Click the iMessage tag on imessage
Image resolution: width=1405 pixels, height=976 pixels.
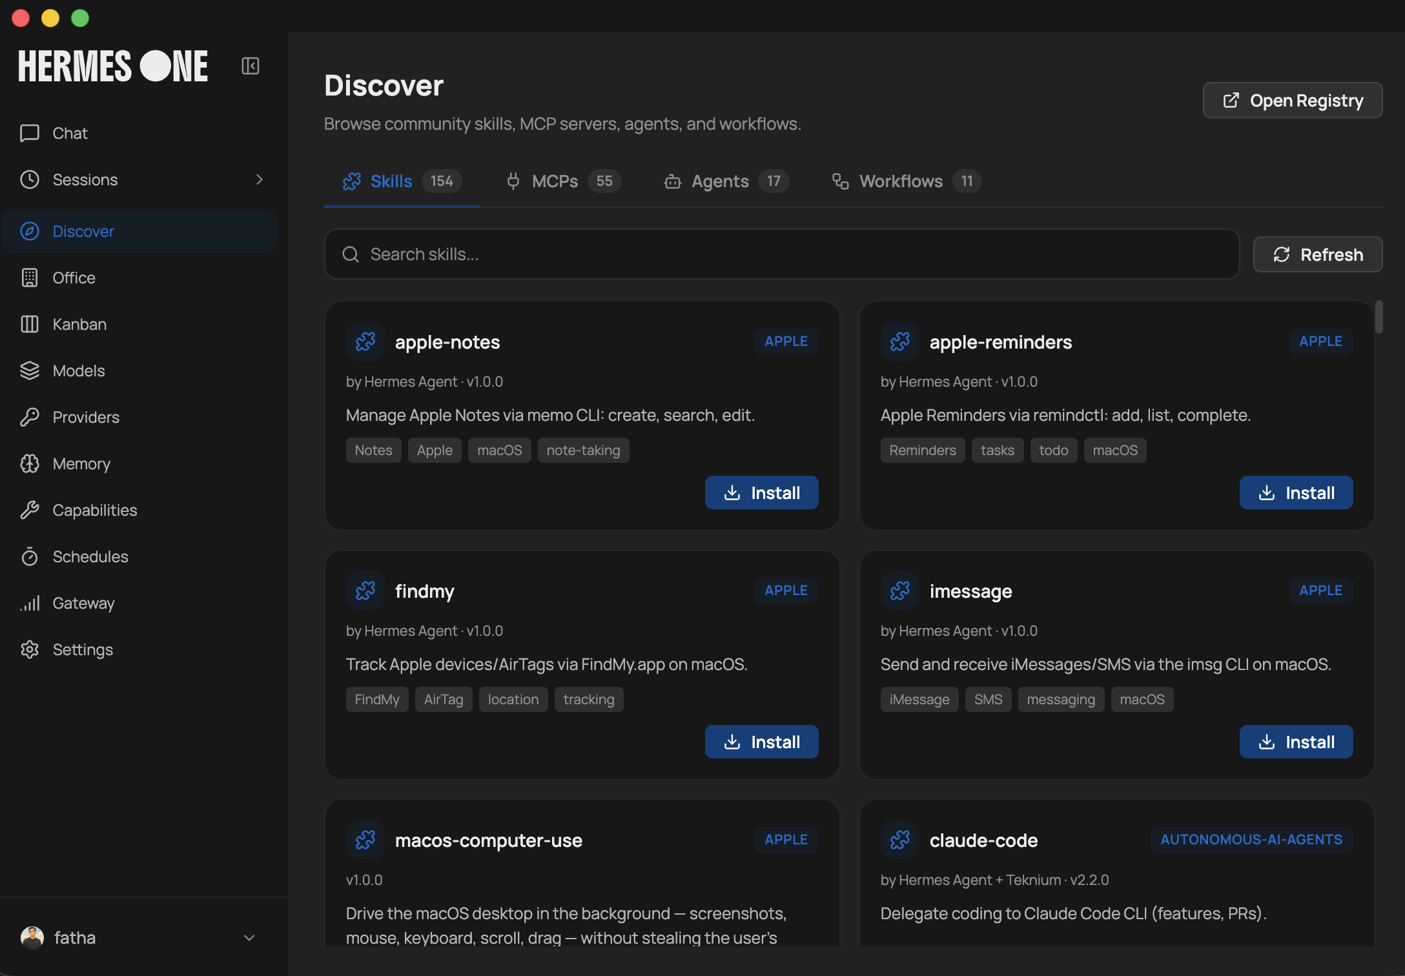click(919, 700)
